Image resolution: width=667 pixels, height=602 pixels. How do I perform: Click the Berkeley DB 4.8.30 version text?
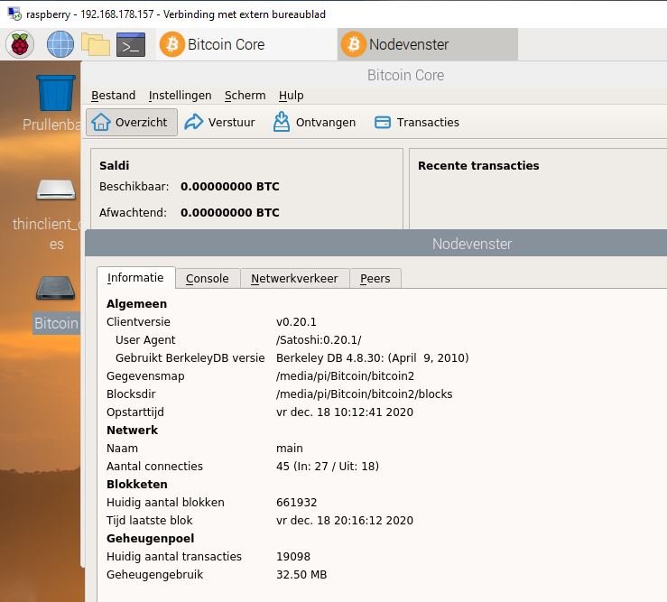(x=372, y=357)
